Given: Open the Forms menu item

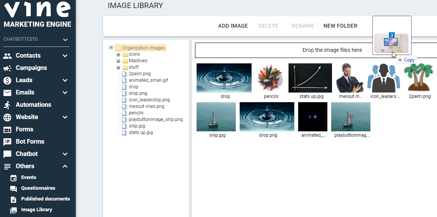Looking at the screenshot, I should [24, 129].
